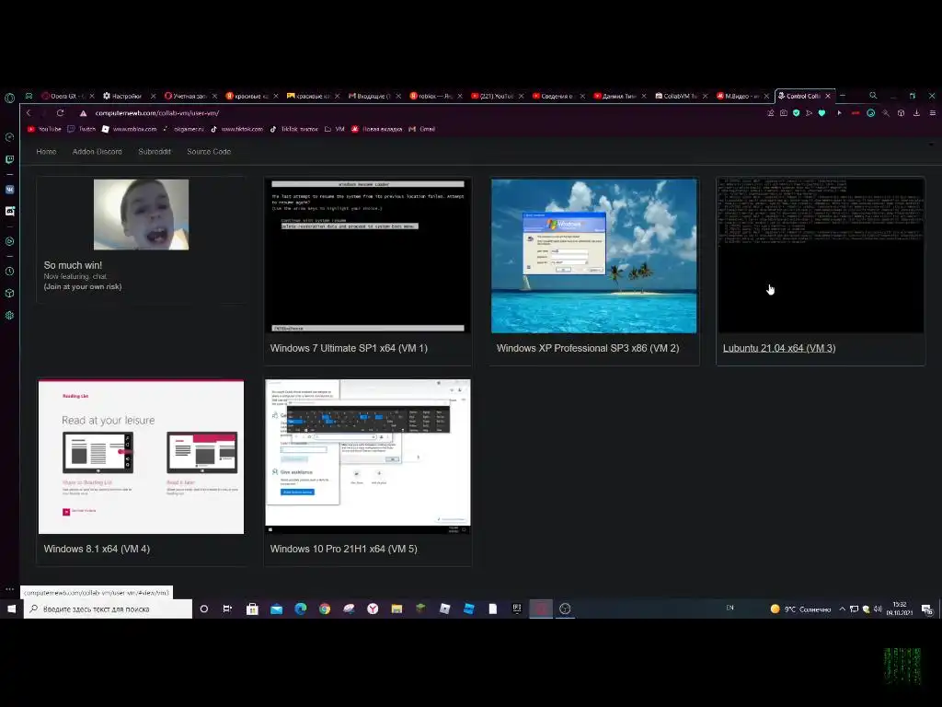Open sidebar history clock icon

click(9, 272)
